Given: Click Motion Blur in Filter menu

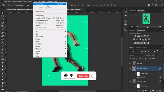Looking at the screenshot, I should point(50,4).
